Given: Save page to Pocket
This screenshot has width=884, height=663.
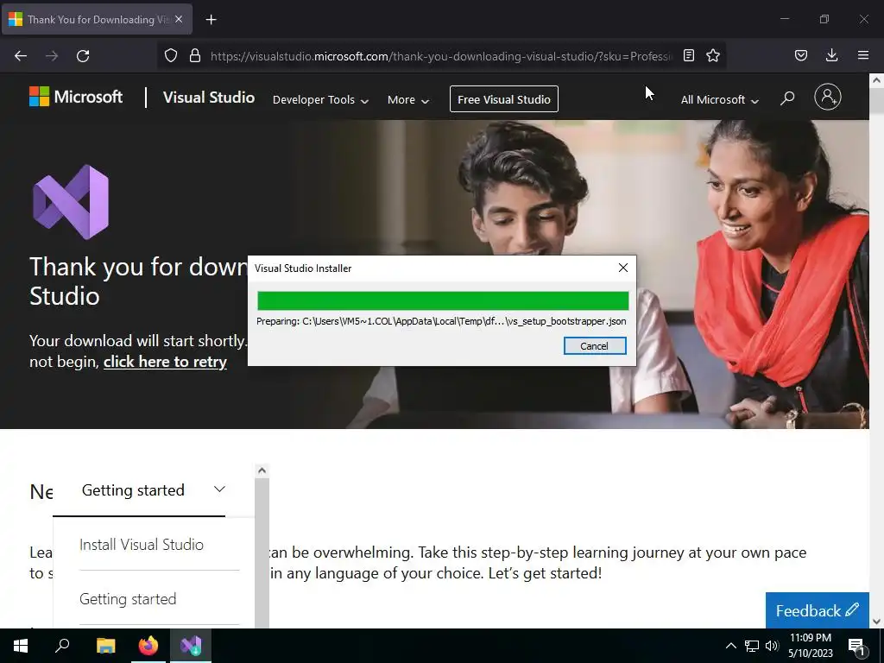Looking at the screenshot, I should click(x=800, y=55).
